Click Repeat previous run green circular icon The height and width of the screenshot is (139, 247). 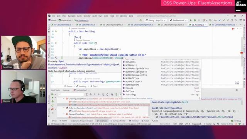[x=52, y=105]
